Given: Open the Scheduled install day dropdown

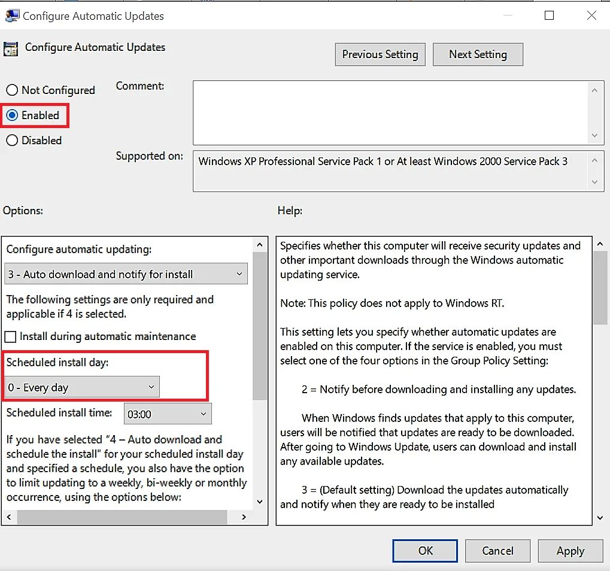Looking at the screenshot, I should (81, 387).
